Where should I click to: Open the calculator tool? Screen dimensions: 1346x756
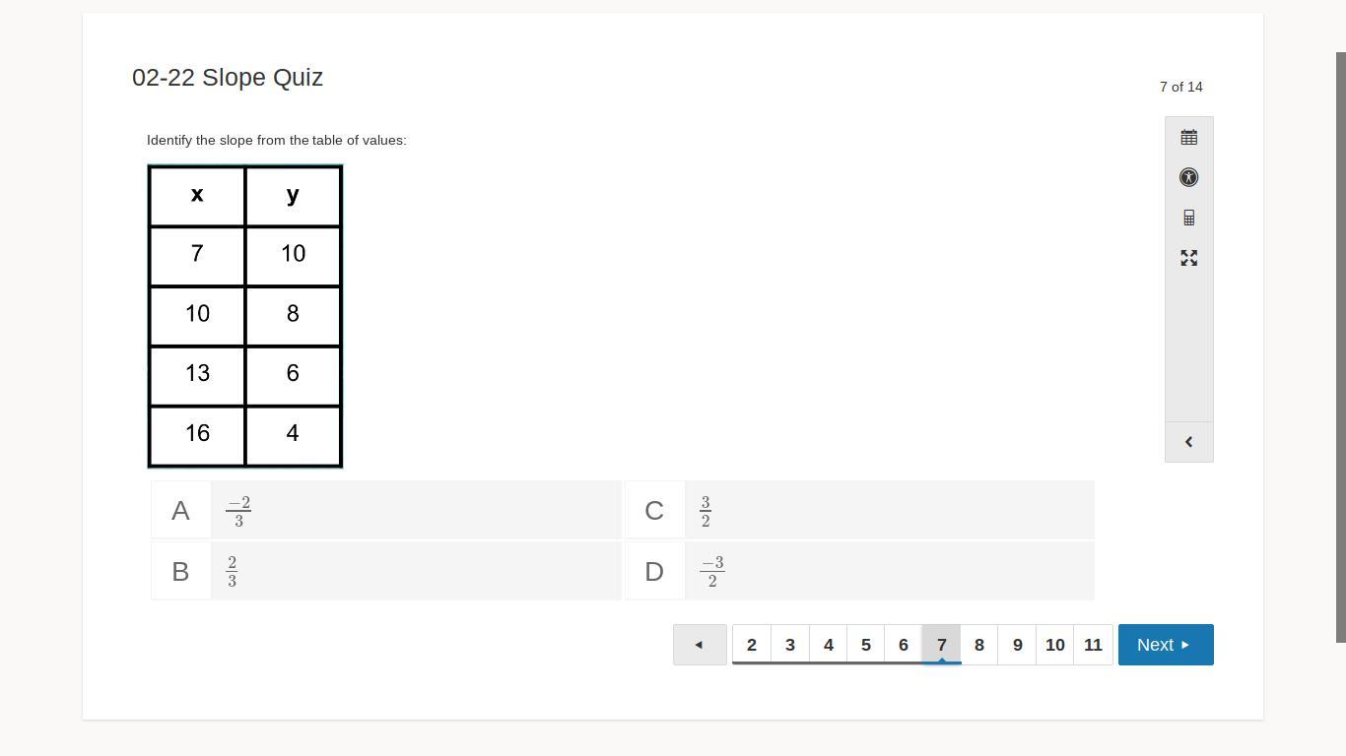point(1188,218)
